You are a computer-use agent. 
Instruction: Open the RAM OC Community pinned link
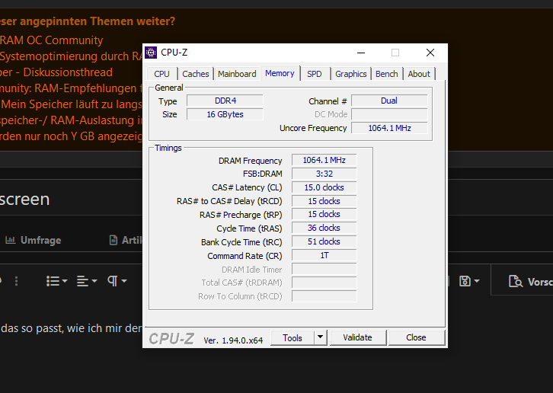click(52, 40)
